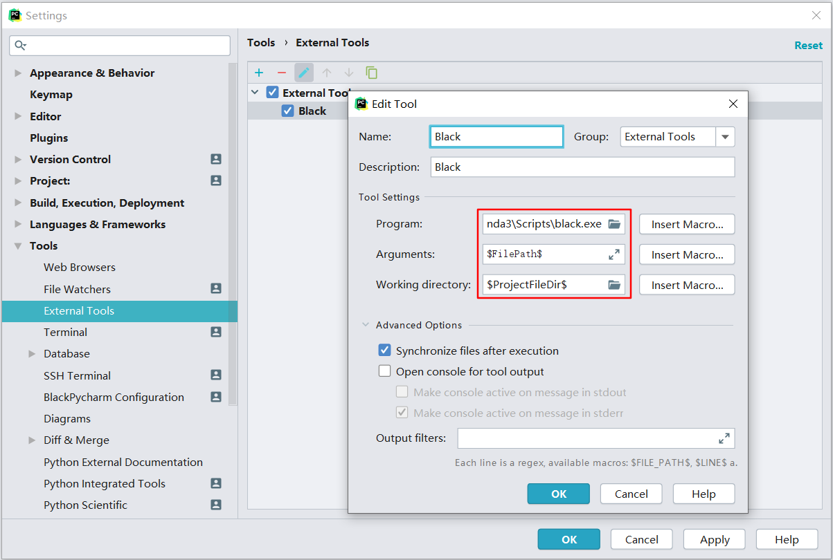Click Cancel in Settings window
The height and width of the screenshot is (560, 833).
641,539
